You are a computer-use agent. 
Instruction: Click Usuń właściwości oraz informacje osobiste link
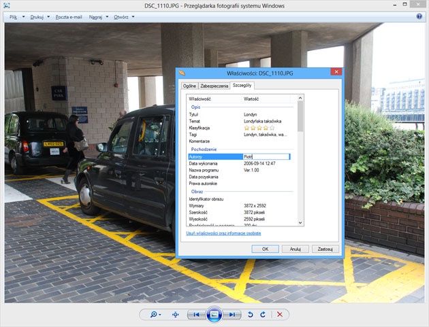(x=223, y=233)
